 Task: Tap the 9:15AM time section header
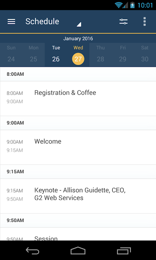point(78,172)
